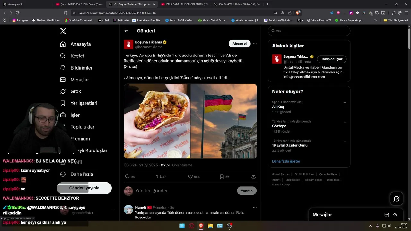This screenshot has height=231, width=411.
Task: Click the magnifier icon beside Keşfet
Action: pos(63,56)
